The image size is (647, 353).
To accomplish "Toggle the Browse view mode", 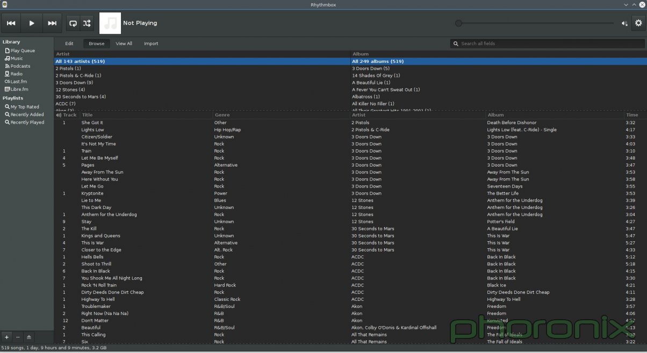I will coord(96,44).
